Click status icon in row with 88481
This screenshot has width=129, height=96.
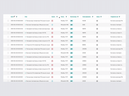point(97,45)
